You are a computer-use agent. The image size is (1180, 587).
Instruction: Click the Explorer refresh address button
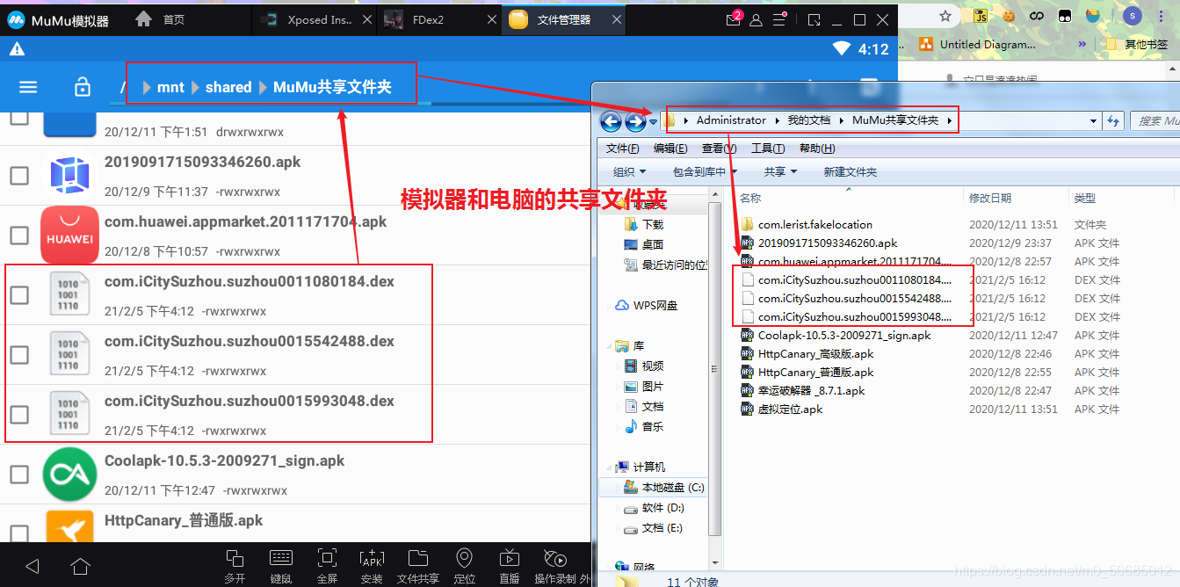tap(1113, 121)
